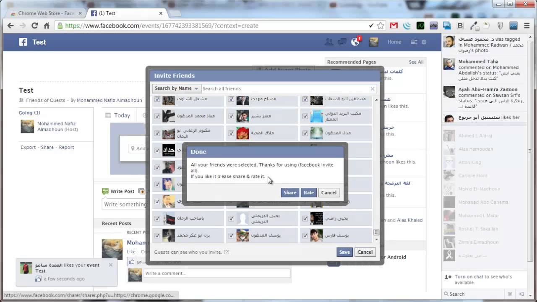Uncheck friend مشعل الشلوي
The width and height of the screenshot is (537, 302).
click(157, 99)
